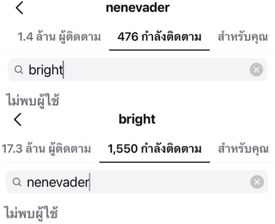Click ไม่พบผู้ใช้ message below "nenevader" search

(30, 212)
